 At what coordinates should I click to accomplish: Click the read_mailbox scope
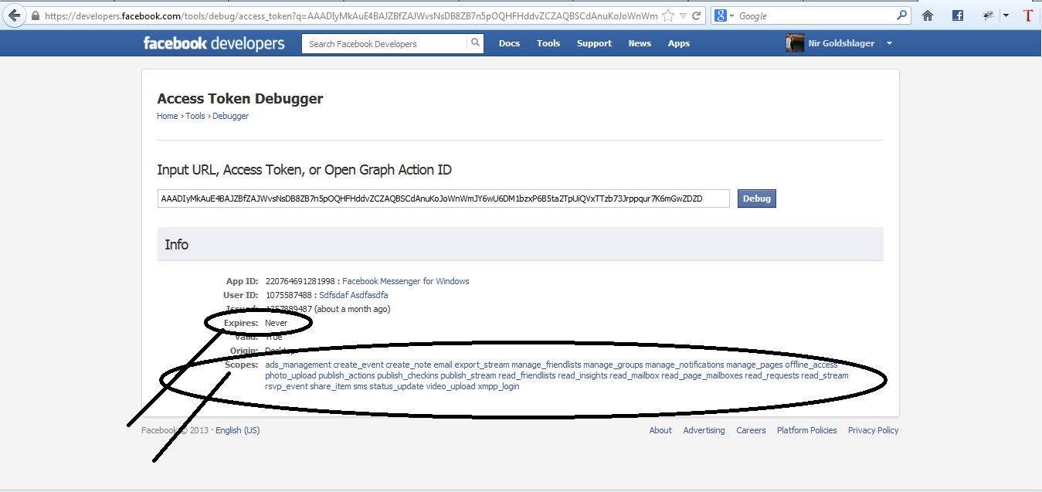click(634, 376)
